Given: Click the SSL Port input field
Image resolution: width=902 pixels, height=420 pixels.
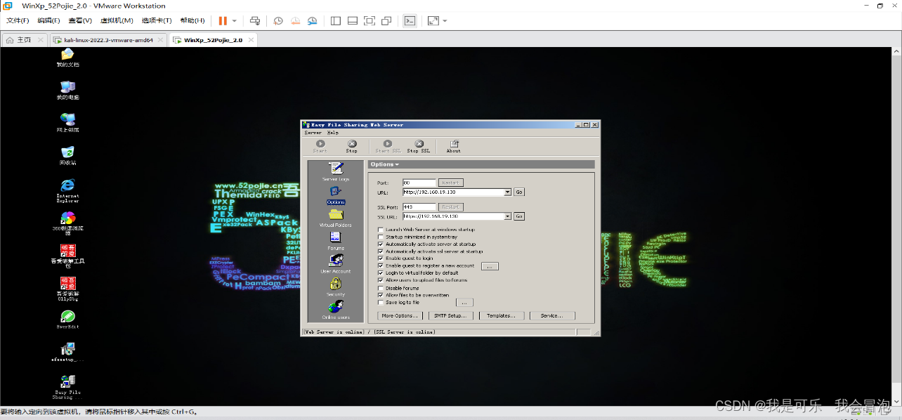Looking at the screenshot, I should 419,207.
